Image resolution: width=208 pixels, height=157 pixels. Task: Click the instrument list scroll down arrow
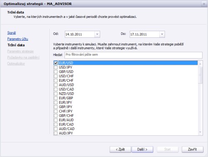coord(200,132)
